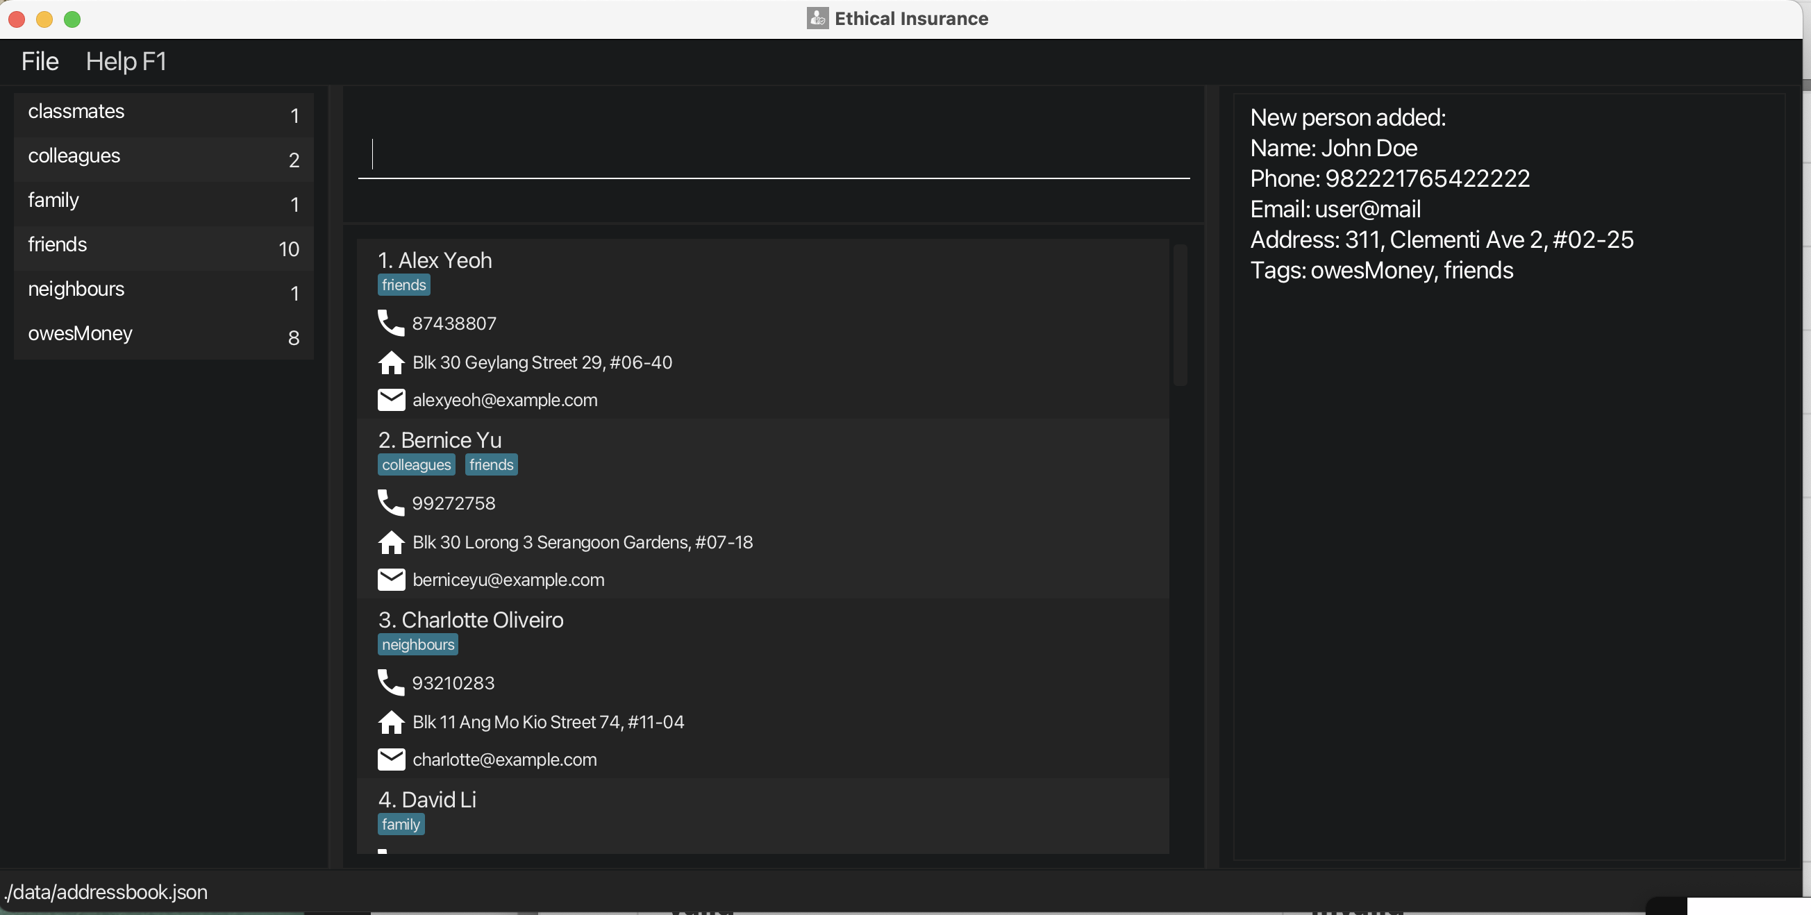
Task: Click the phone icon on Charlotte Oliveiro's card
Action: pyautogui.click(x=391, y=682)
